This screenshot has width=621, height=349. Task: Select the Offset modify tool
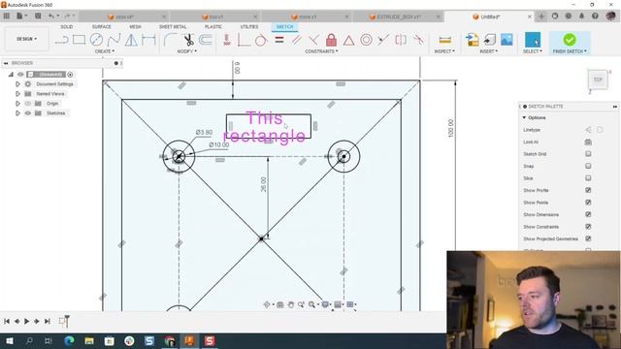coord(206,40)
